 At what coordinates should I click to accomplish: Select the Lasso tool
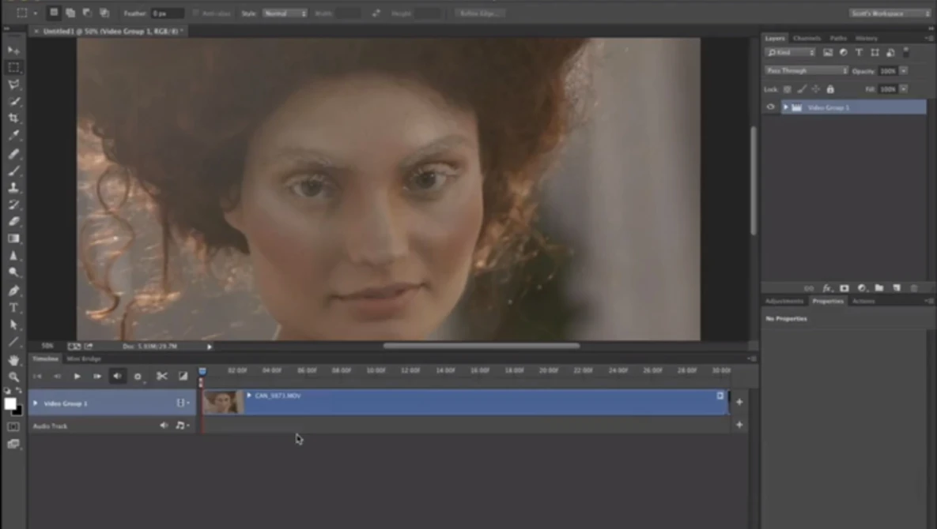click(x=13, y=84)
